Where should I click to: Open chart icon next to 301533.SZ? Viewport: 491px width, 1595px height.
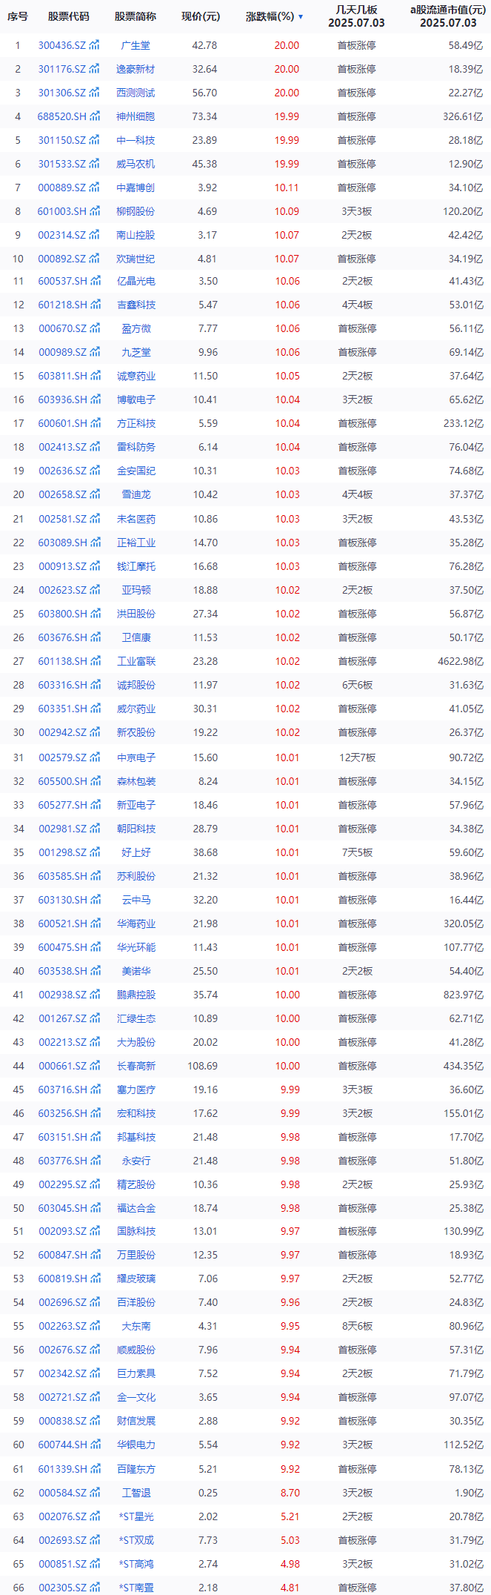[x=94, y=164]
